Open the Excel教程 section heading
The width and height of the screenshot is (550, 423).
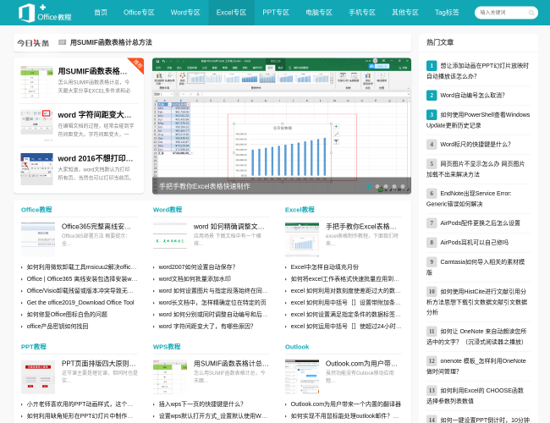[x=300, y=210]
